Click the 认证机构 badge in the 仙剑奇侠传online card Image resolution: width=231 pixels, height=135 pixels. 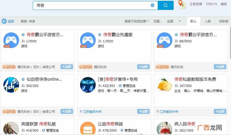click(9, 111)
